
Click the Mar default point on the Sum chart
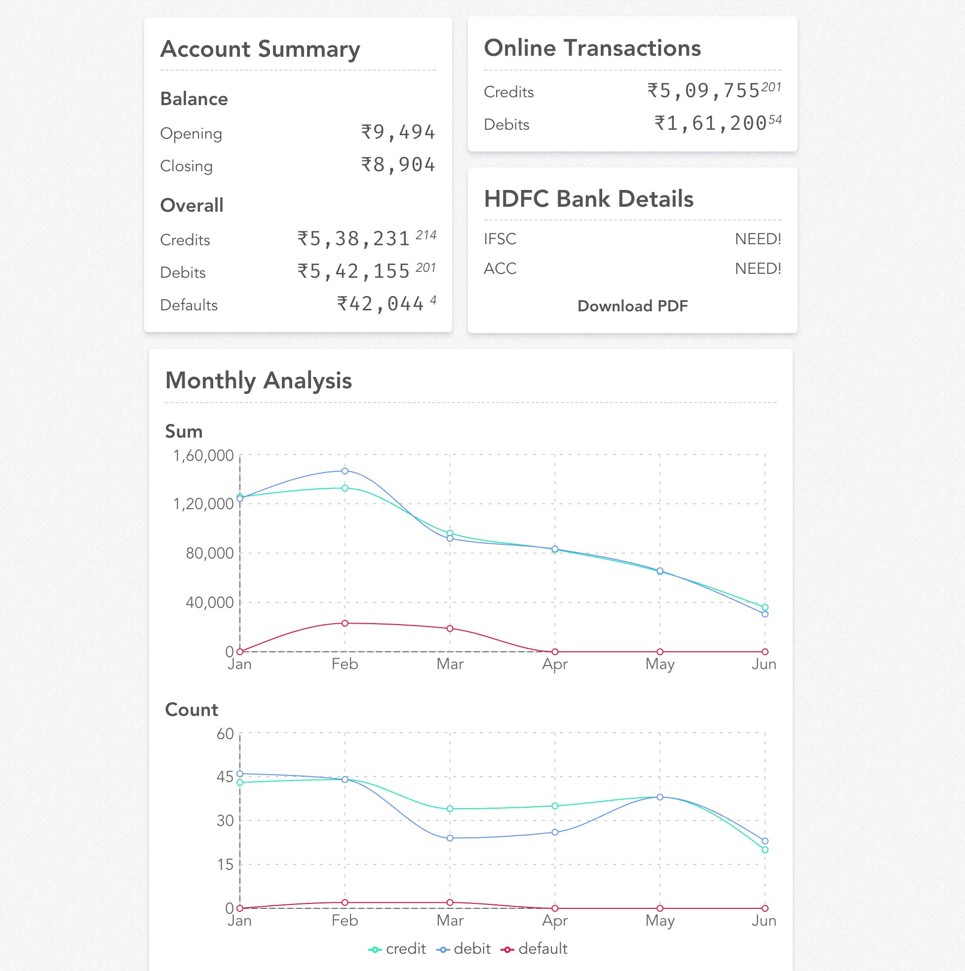(450, 628)
